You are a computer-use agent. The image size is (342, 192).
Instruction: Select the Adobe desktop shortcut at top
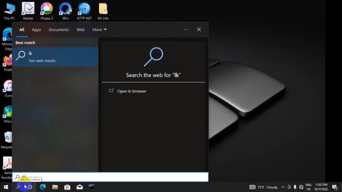click(28, 11)
